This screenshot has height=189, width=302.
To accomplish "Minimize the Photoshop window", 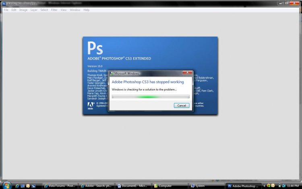I will pyautogui.click(x=280, y=3).
